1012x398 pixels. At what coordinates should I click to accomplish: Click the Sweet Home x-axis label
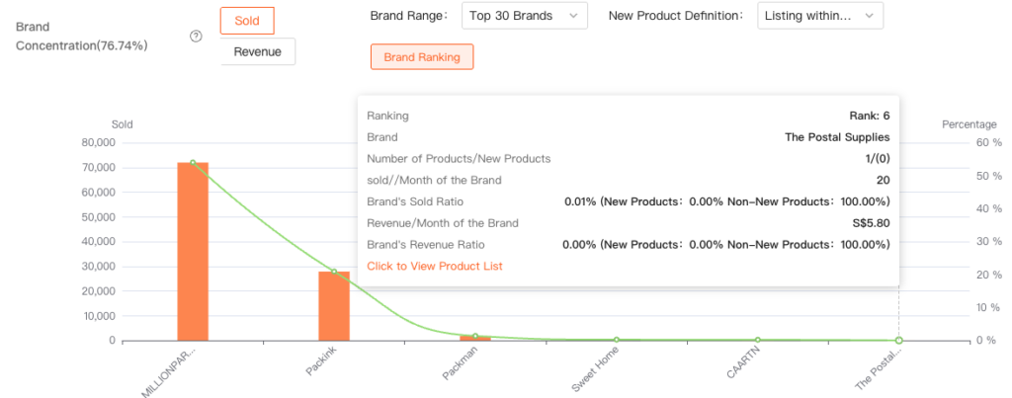pos(597,369)
